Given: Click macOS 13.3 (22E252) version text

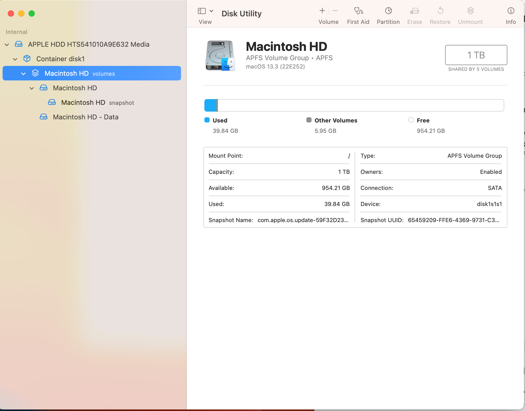Looking at the screenshot, I should coord(275,66).
